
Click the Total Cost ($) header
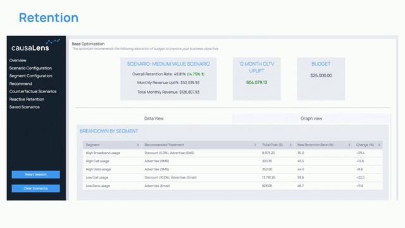coord(277,145)
